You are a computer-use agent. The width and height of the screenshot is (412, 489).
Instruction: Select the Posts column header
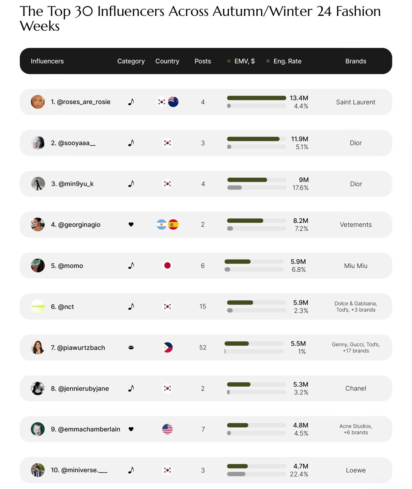203,61
